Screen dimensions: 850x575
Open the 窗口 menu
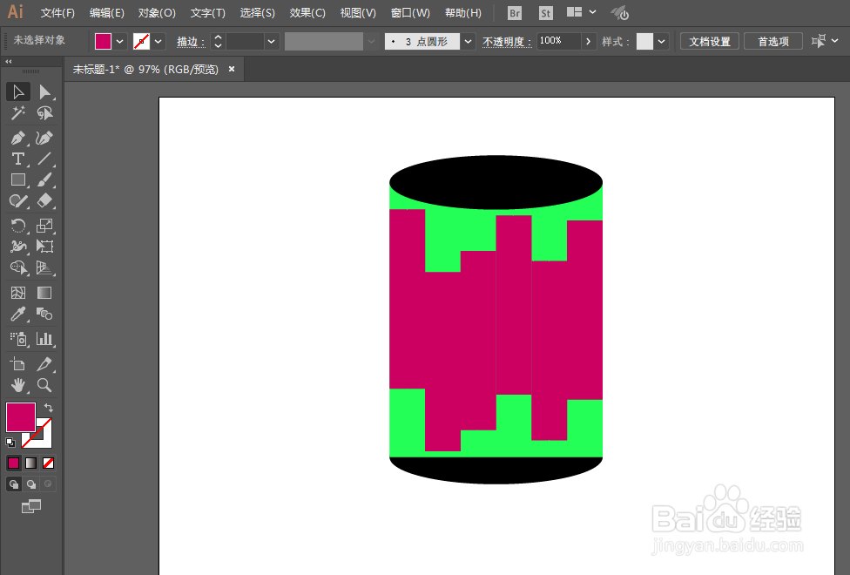409,12
